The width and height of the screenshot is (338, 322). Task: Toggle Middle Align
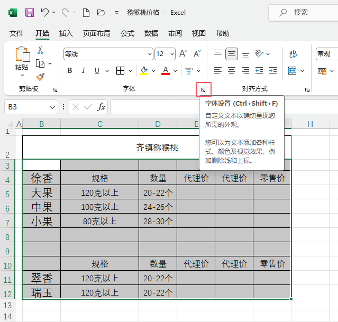click(x=232, y=54)
